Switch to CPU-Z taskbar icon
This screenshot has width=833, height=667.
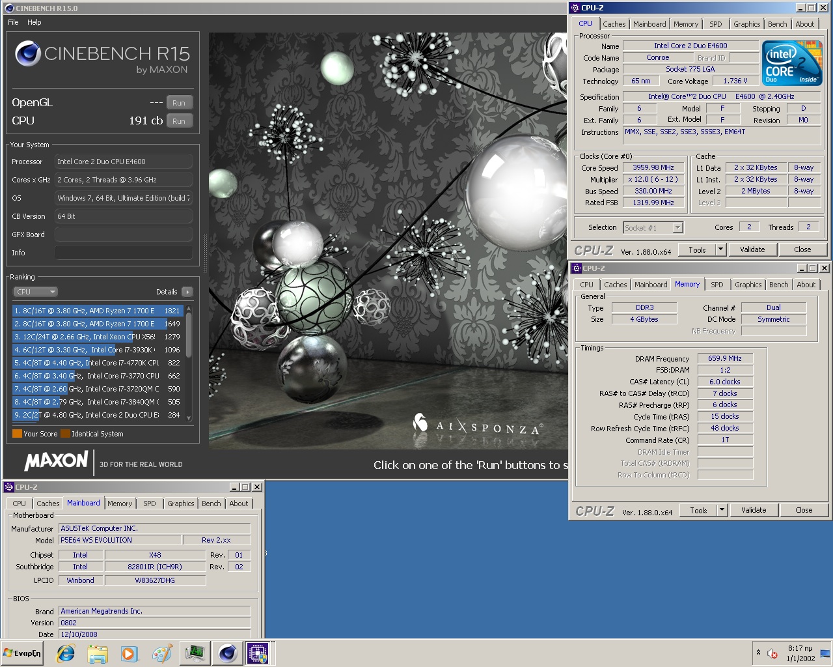pyautogui.click(x=258, y=653)
